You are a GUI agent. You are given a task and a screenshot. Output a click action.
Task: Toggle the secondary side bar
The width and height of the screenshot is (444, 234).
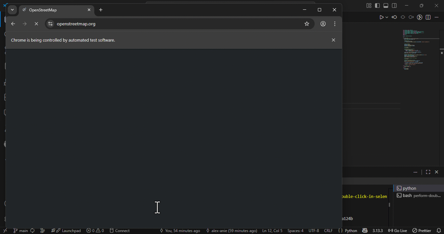click(394, 6)
